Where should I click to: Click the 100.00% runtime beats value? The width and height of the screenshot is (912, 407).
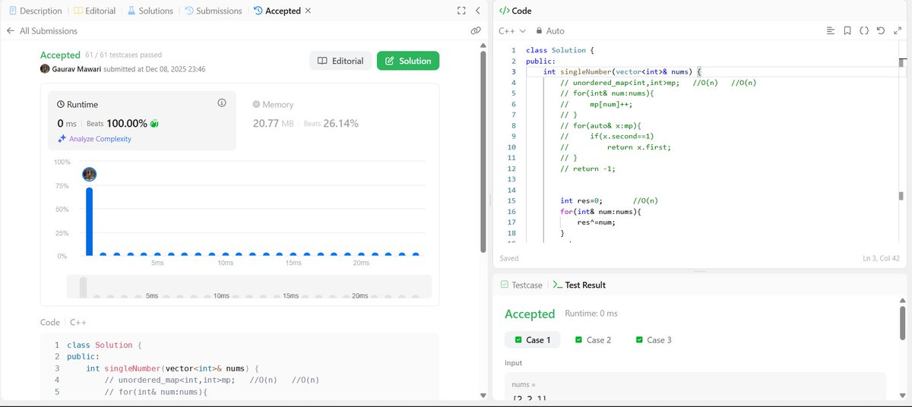[127, 123]
